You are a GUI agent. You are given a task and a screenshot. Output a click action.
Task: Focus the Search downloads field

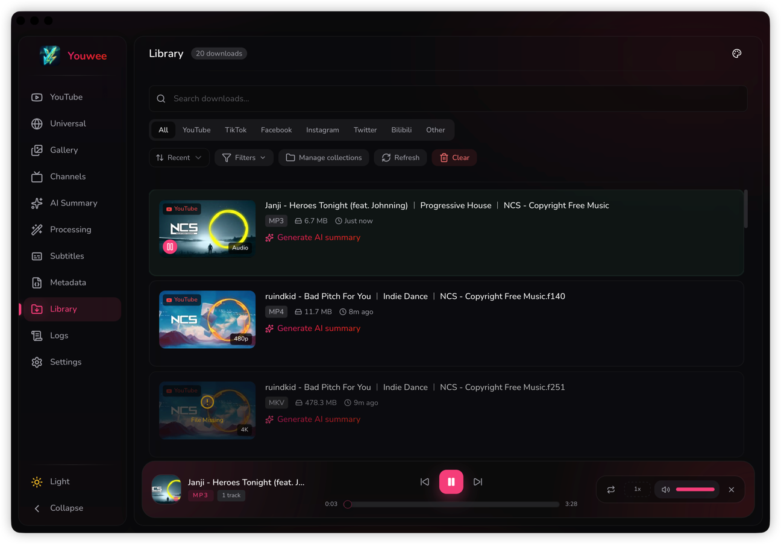(x=448, y=98)
